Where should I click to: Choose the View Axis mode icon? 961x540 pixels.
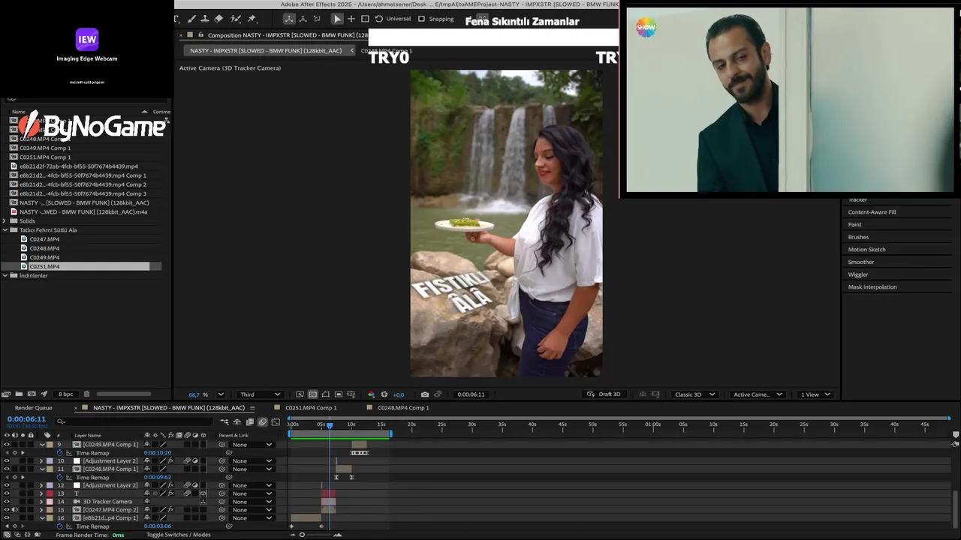(x=317, y=19)
